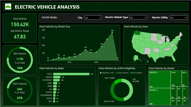Click the 'Total Vehicles by State' title
Viewport: 191px width, 107px height.
click(136, 26)
